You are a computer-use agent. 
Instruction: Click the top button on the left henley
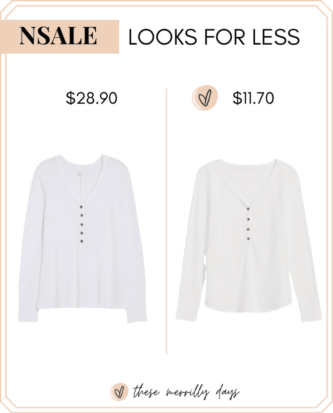(82, 207)
